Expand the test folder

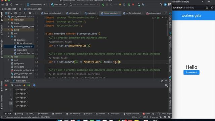pyautogui.click(x=8, y=57)
